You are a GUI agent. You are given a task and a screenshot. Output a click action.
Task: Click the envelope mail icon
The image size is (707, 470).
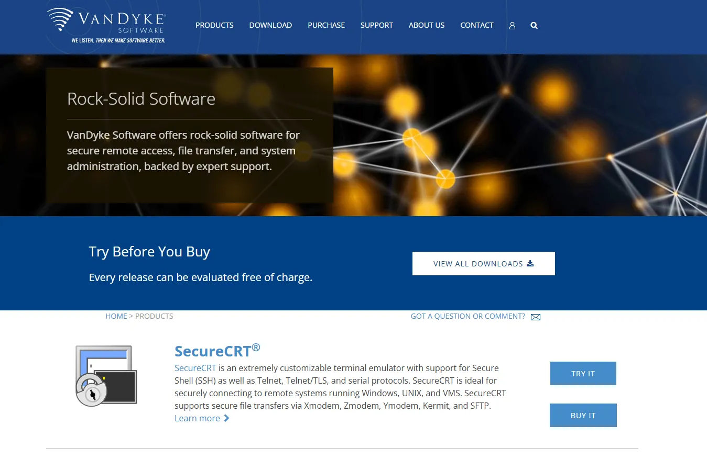click(x=536, y=317)
